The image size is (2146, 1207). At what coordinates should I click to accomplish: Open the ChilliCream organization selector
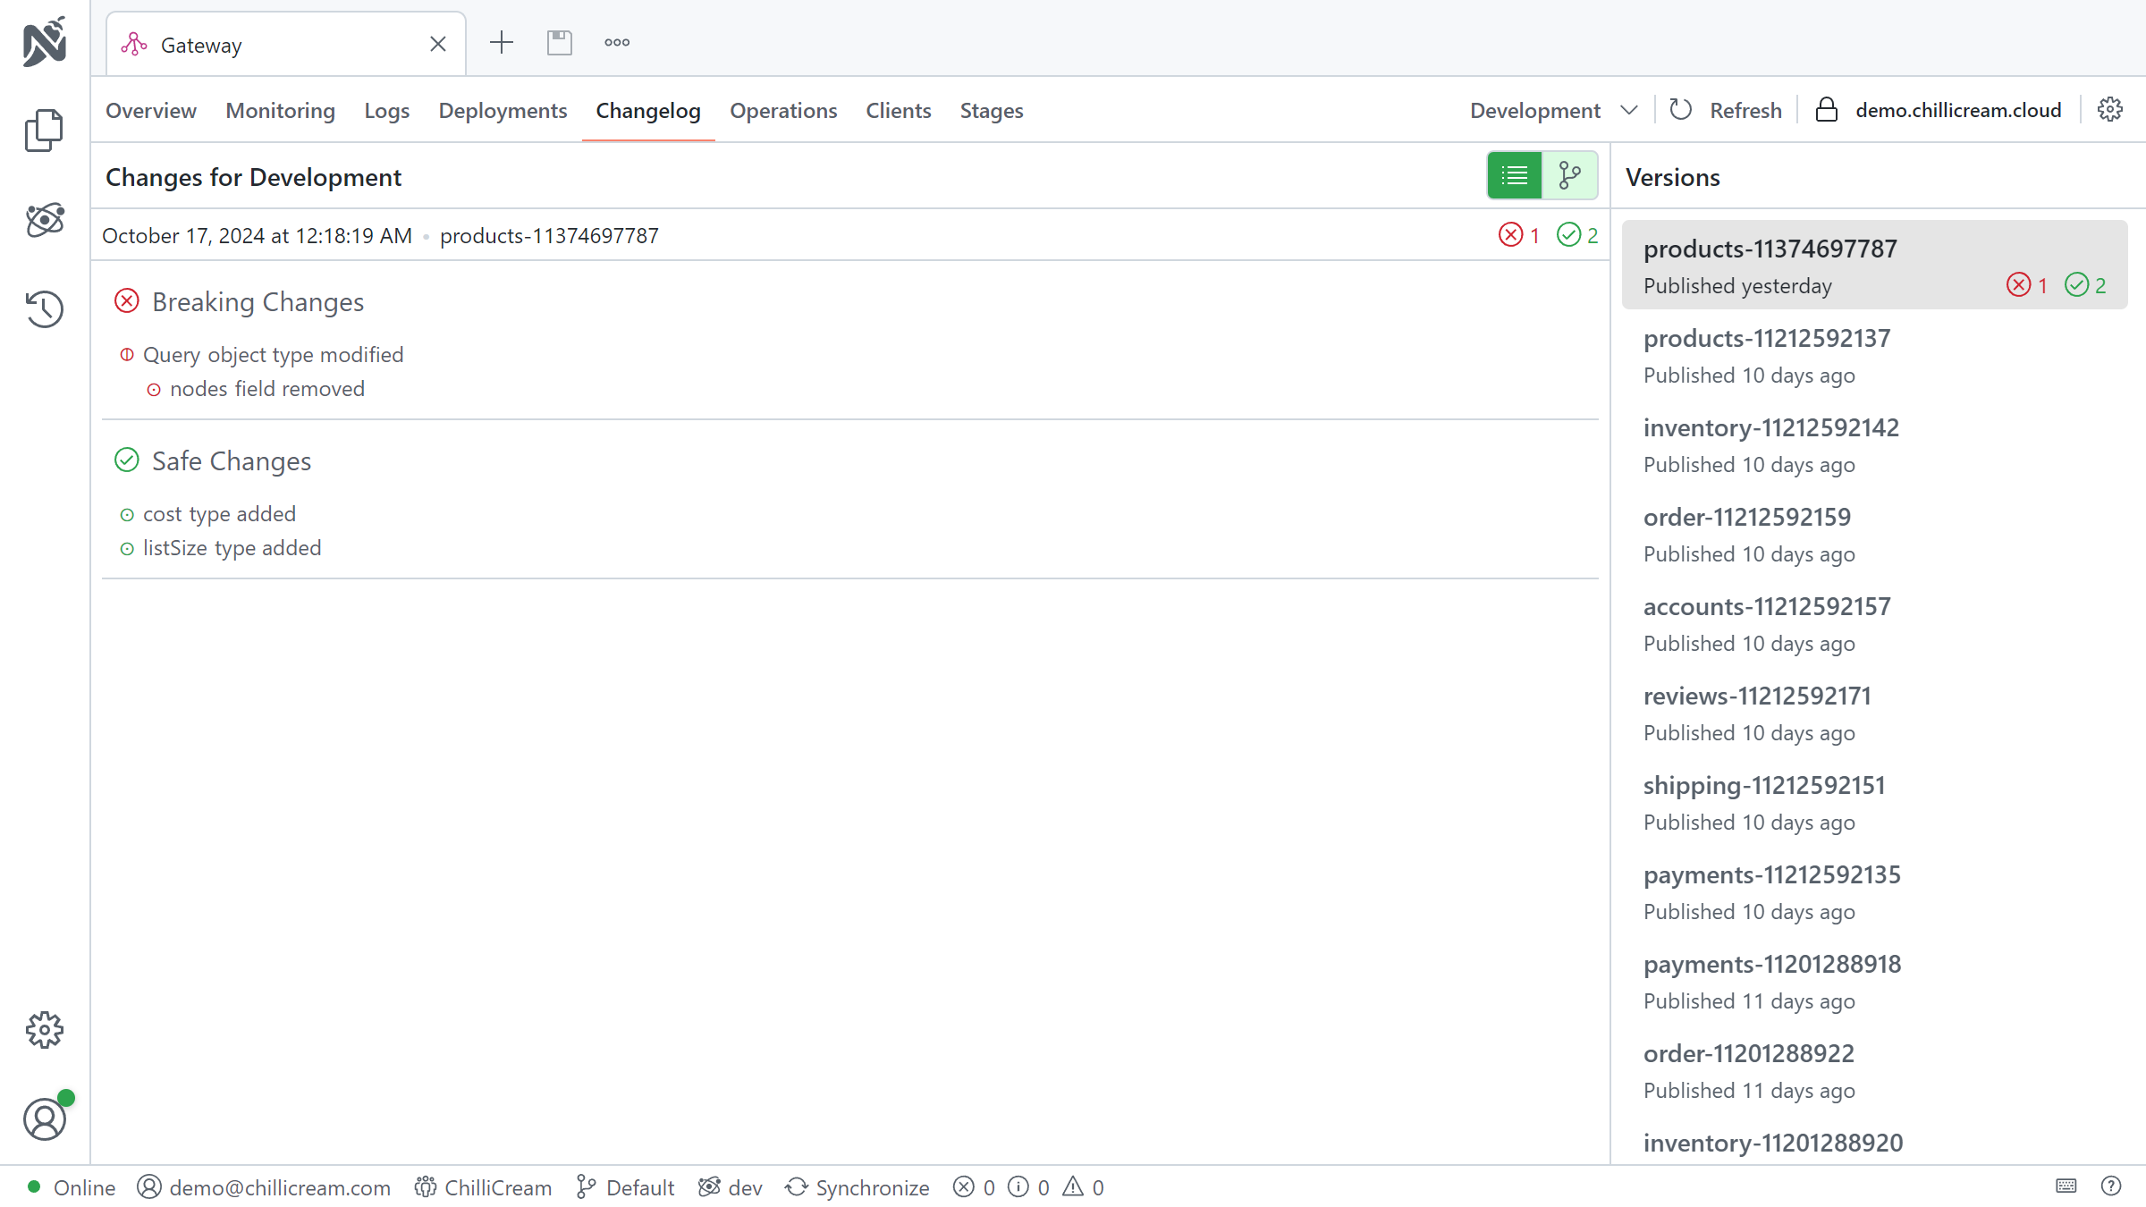click(x=483, y=1187)
